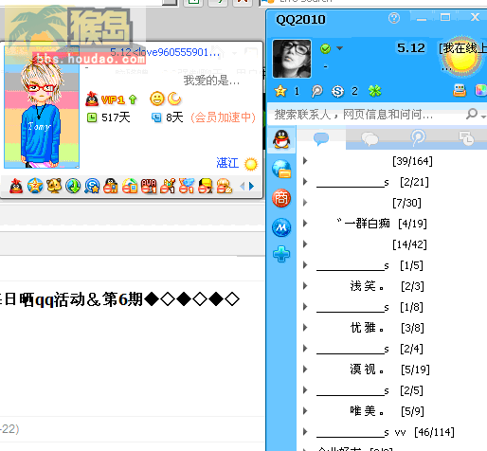Open the message box icon
This screenshot has height=451, width=487.
click(x=460, y=91)
